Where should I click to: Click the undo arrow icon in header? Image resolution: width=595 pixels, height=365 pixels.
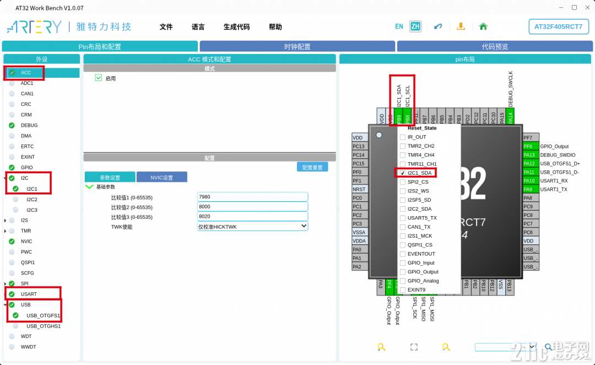coord(438,26)
